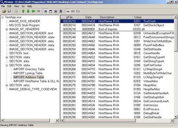Click pFile cell 00028264
Viewport: 178px width, 128px height.
[69, 65]
